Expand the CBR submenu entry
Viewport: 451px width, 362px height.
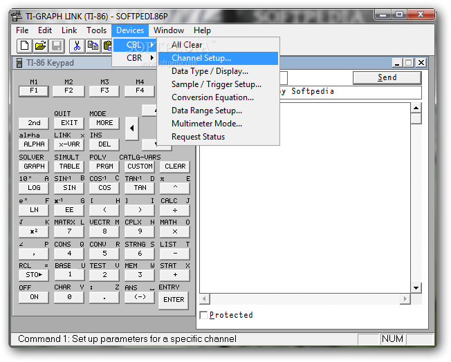[x=134, y=58]
